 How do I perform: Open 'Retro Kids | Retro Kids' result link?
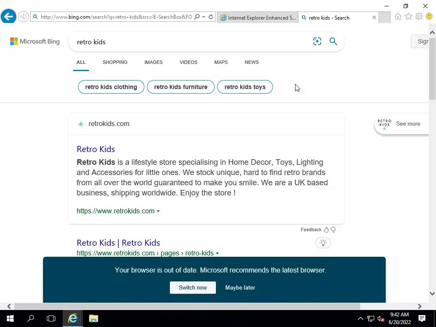click(x=118, y=243)
